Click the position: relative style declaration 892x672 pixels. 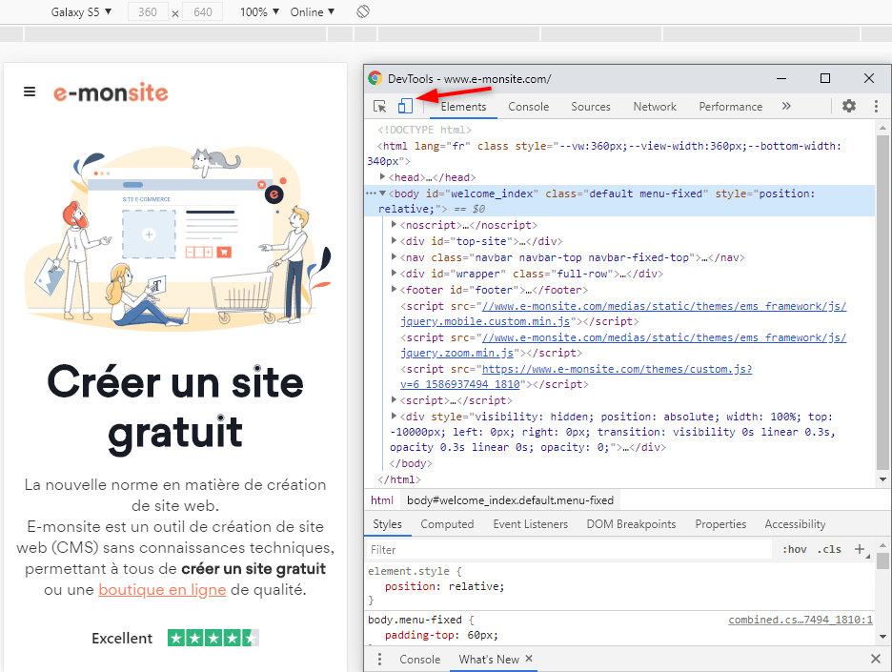[444, 586]
